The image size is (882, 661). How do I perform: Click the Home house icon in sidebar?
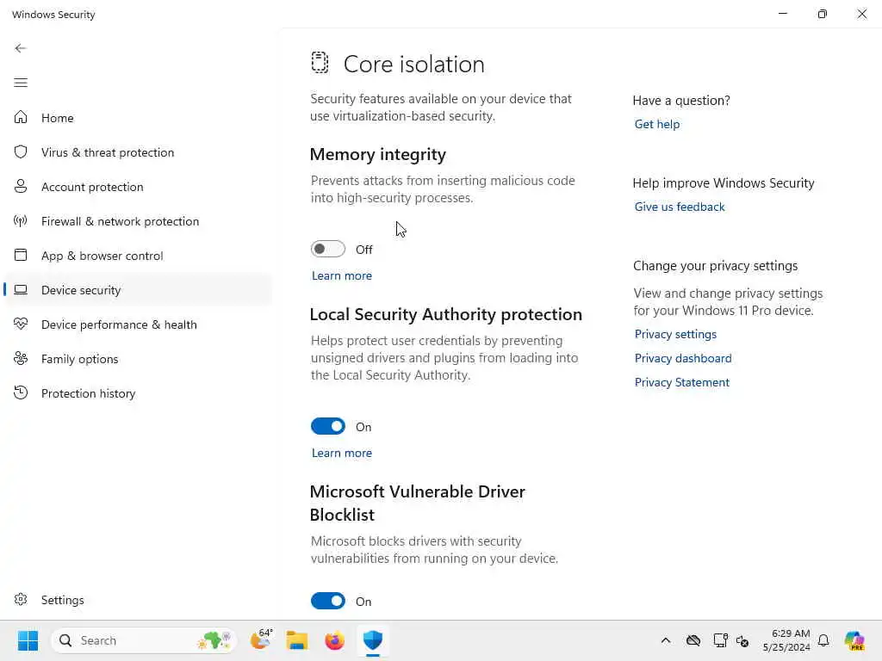21,118
